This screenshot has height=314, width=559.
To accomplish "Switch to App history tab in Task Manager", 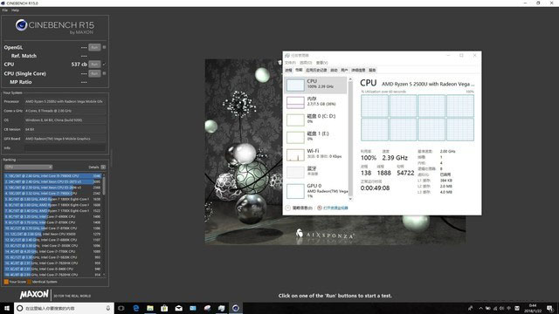I will click(x=316, y=70).
